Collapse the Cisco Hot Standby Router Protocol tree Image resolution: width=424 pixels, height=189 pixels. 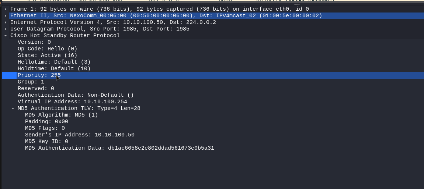6,36
